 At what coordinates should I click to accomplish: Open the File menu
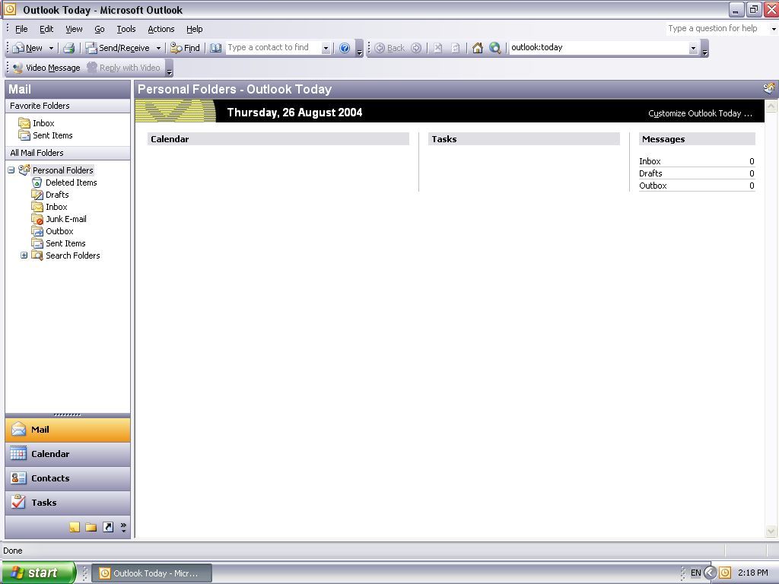21,29
